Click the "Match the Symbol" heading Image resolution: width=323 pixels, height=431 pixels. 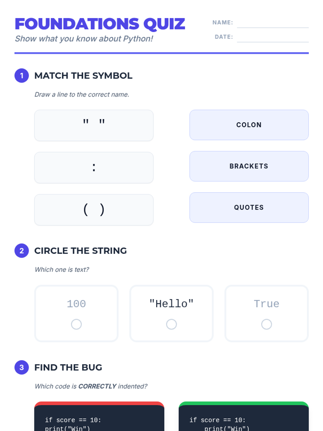click(x=83, y=76)
